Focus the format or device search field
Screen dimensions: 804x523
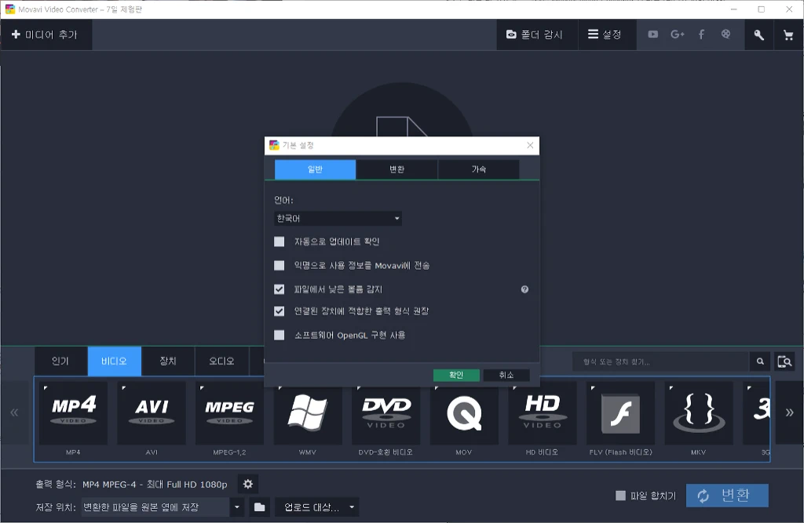click(x=660, y=361)
